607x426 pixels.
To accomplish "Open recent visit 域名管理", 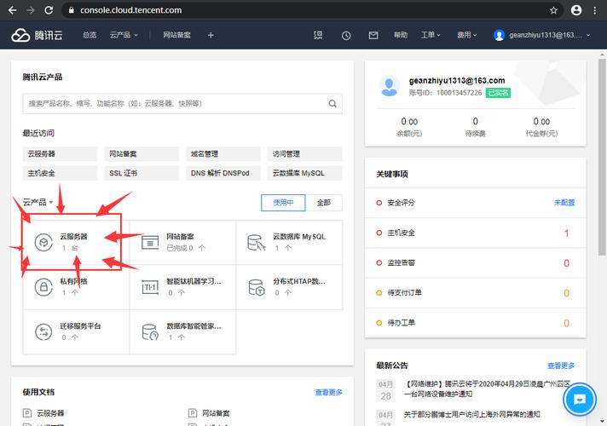I will [223, 154].
